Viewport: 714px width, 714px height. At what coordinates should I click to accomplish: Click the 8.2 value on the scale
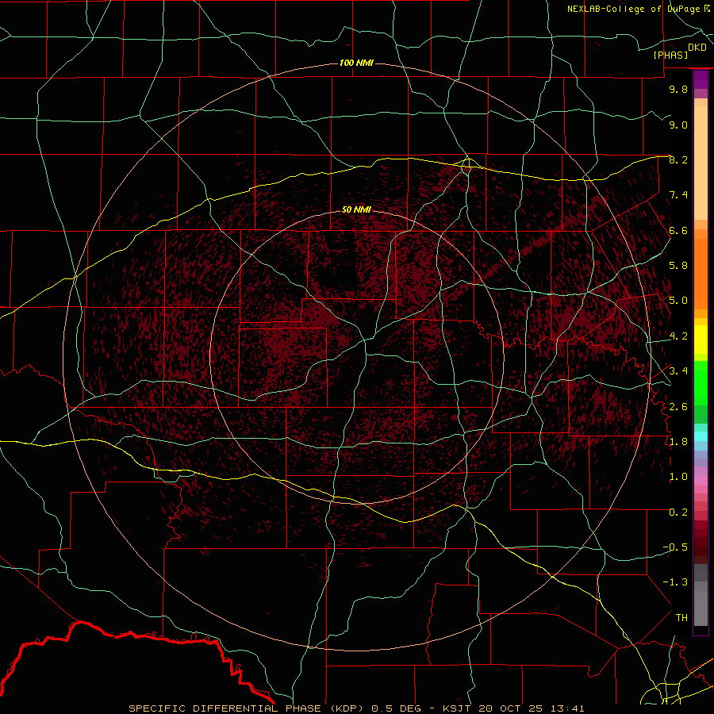pos(678,159)
